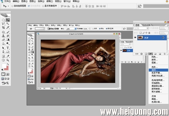Screen dimensions: 169x116
Task: Click the foreground color swatch
Action: [4, 66]
